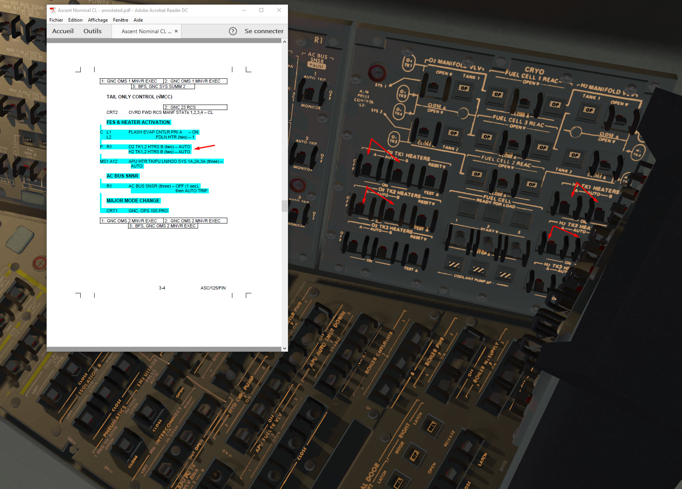Switch to the Outils tab
Screen dimensions: 682x489
pos(93,31)
